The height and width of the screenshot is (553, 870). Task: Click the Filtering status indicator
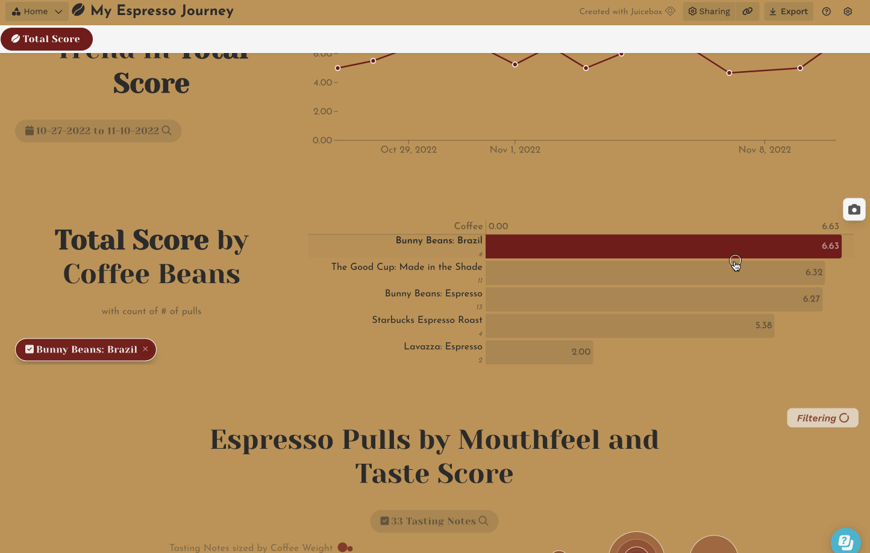822,418
